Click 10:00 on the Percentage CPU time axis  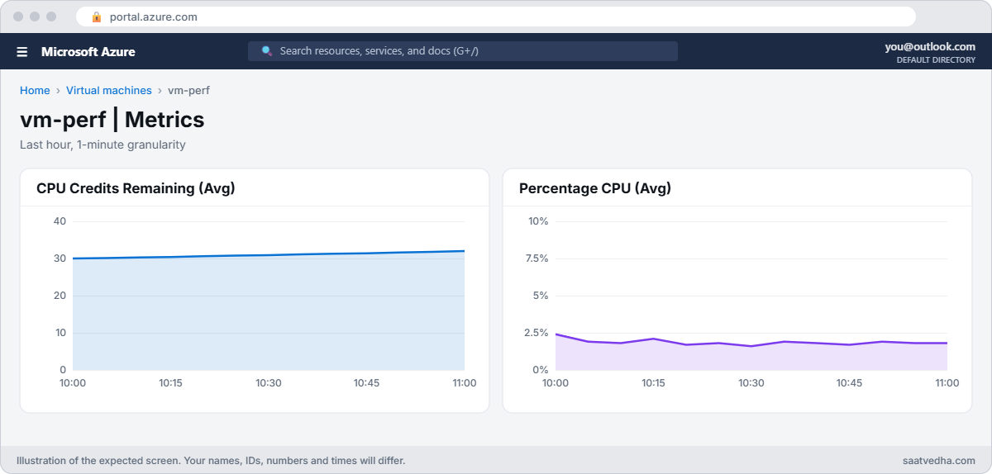tap(556, 383)
